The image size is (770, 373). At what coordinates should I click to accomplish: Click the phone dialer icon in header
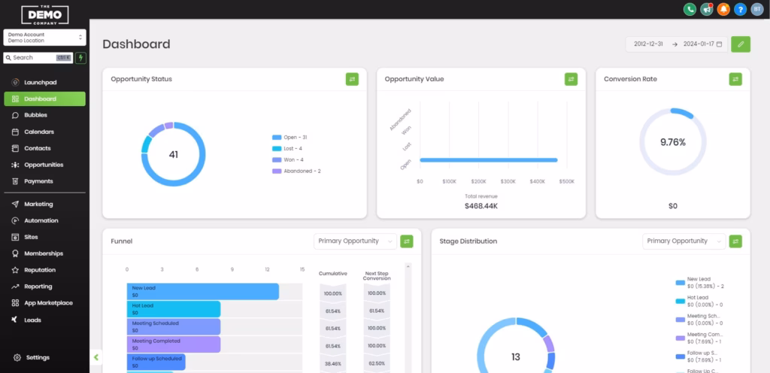(690, 9)
